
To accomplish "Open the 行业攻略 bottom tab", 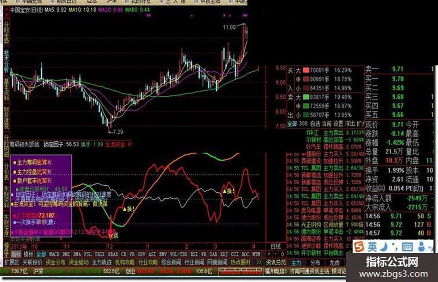I will point(148,263).
